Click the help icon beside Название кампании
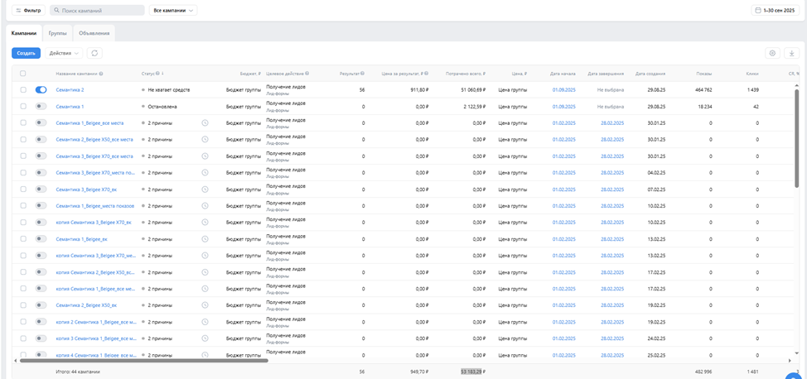 [101, 74]
